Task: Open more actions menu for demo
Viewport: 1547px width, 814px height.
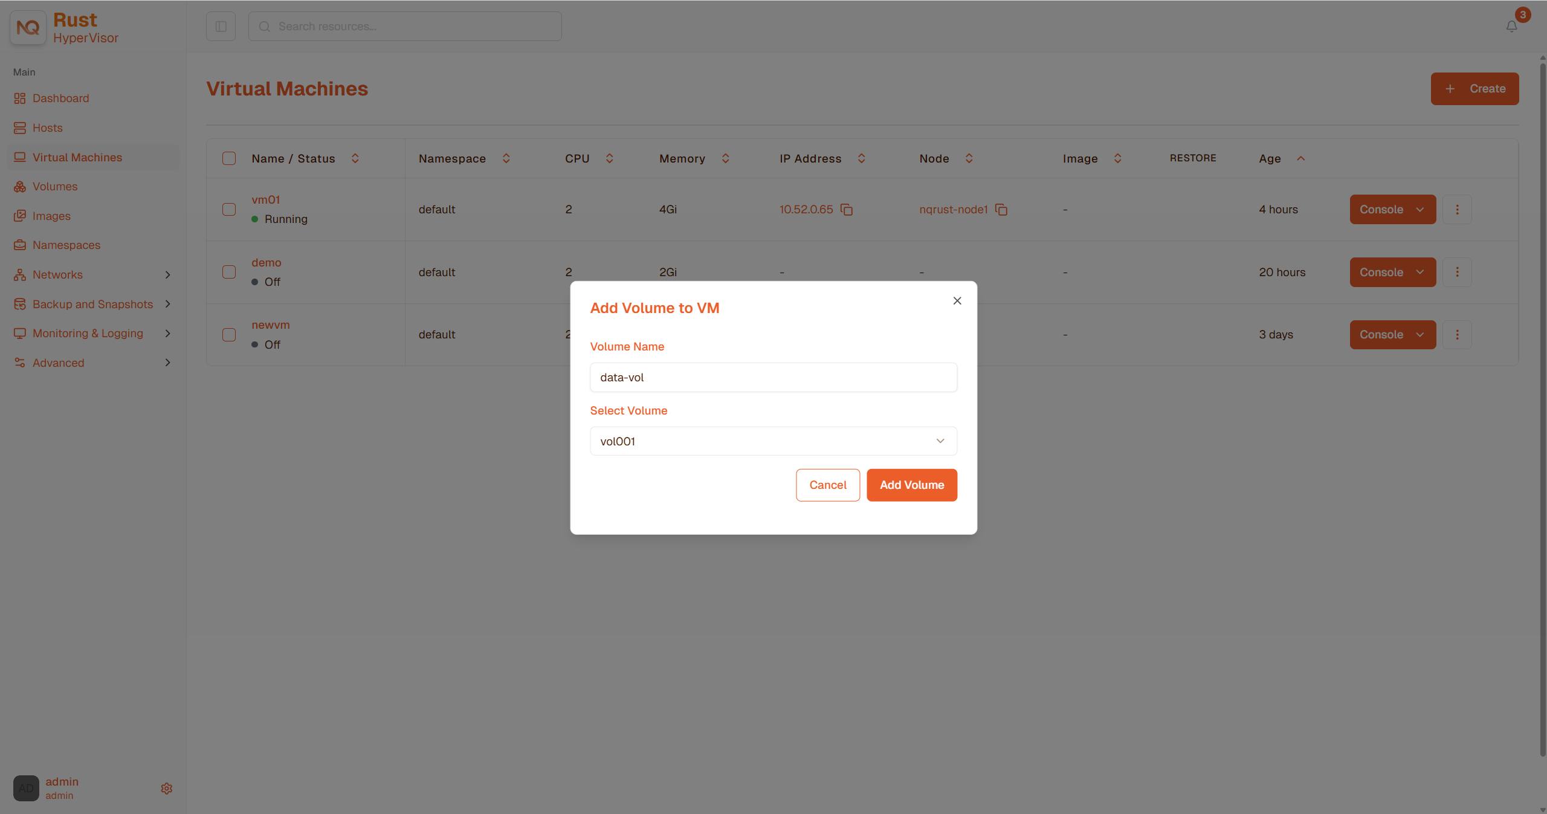Action: pyautogui.click(x=1457, y=272)
